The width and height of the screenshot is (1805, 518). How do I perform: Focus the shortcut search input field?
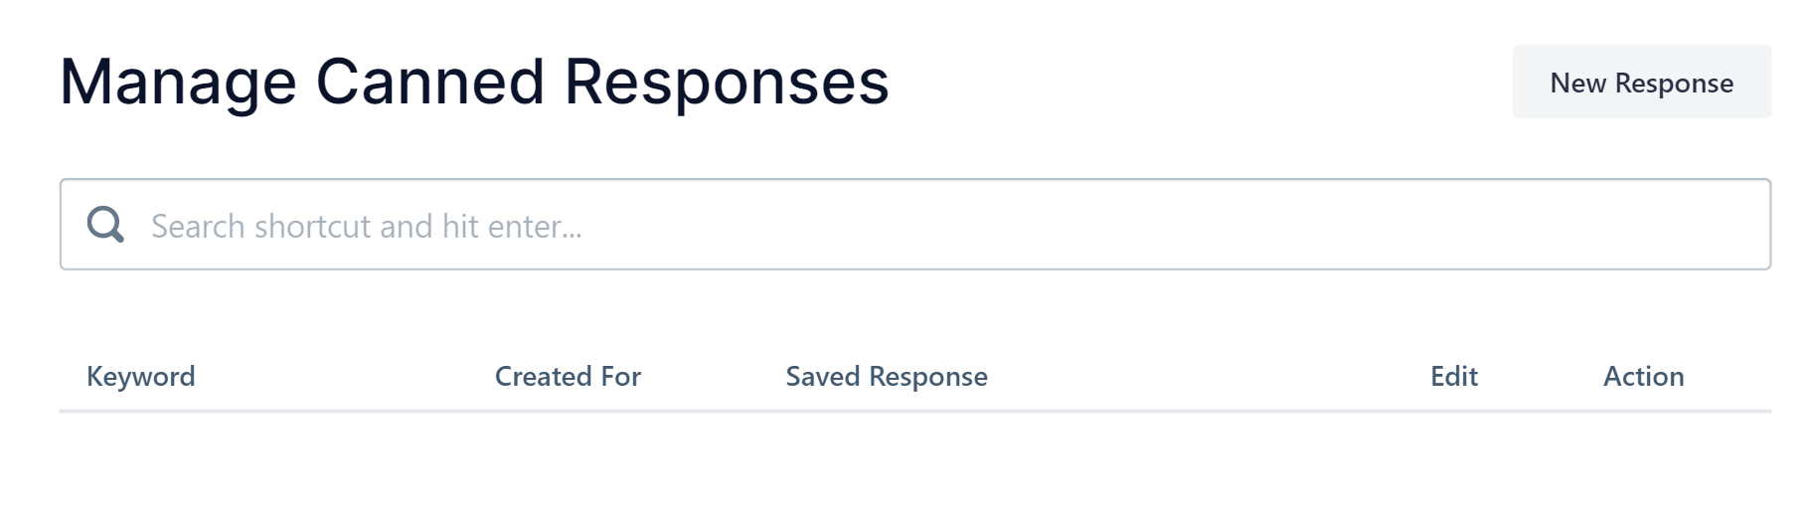click(x=954, y=226)
